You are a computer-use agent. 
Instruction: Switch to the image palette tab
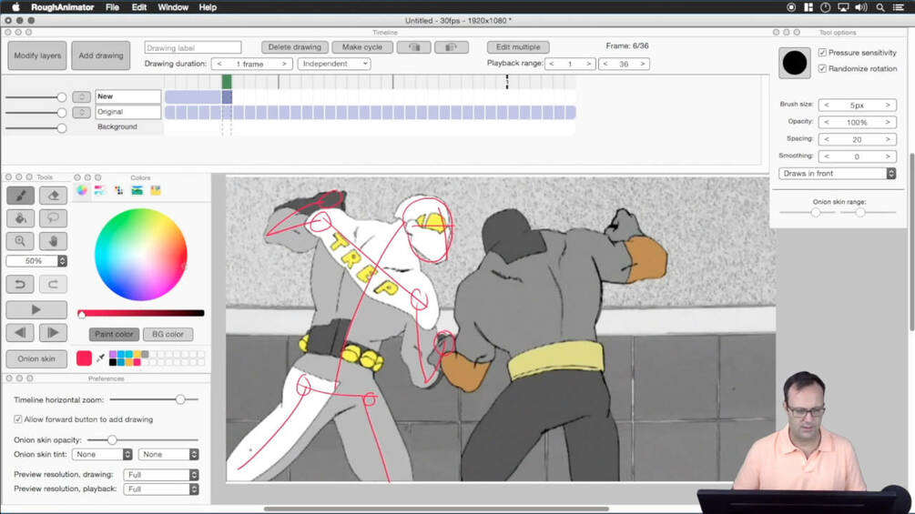(137, 190)
